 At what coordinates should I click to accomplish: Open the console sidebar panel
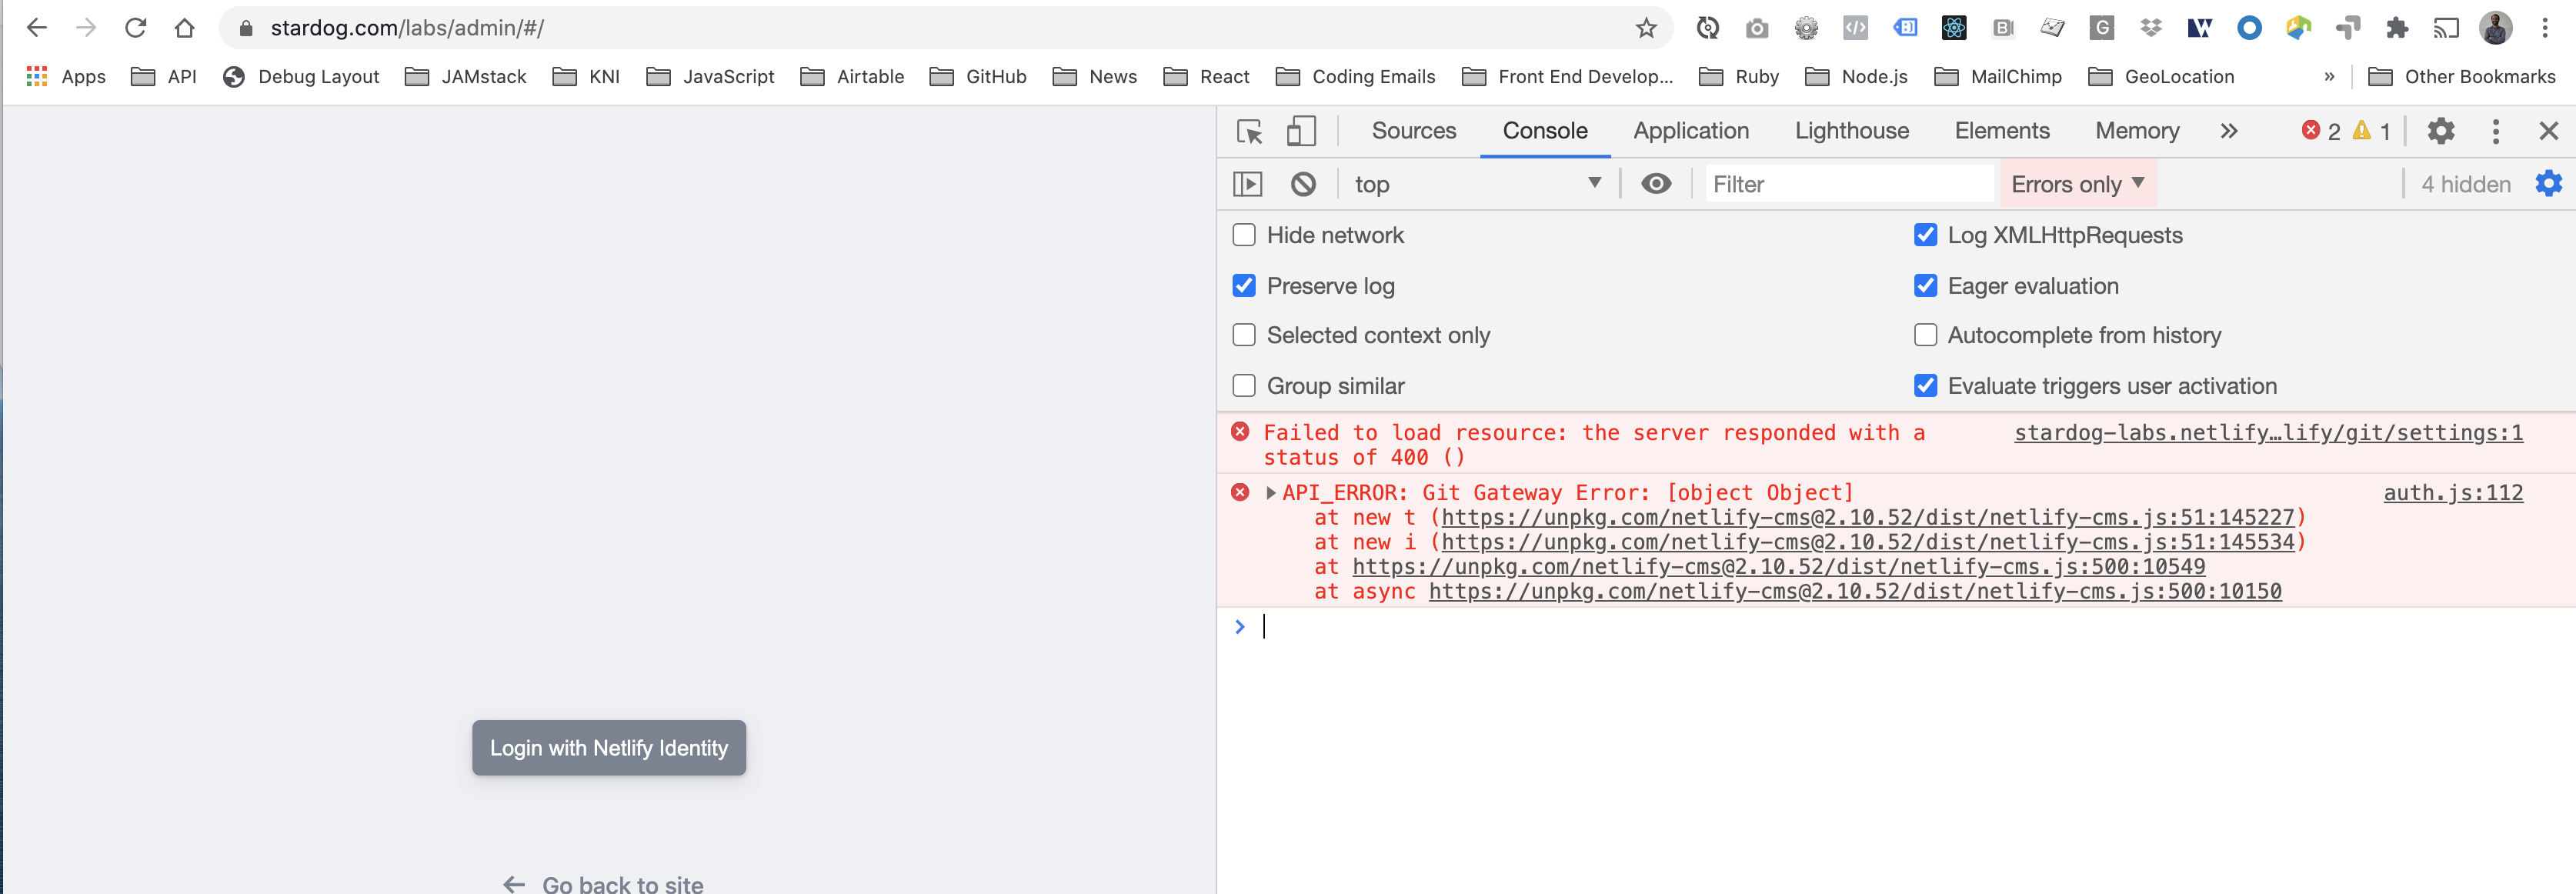click(1249, 183)
